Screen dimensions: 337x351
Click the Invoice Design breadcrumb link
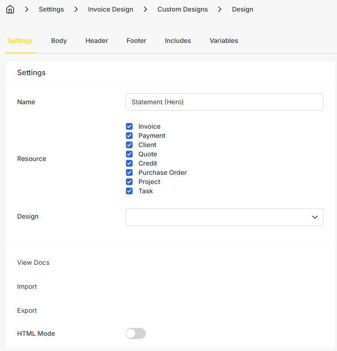click(110, 9)
